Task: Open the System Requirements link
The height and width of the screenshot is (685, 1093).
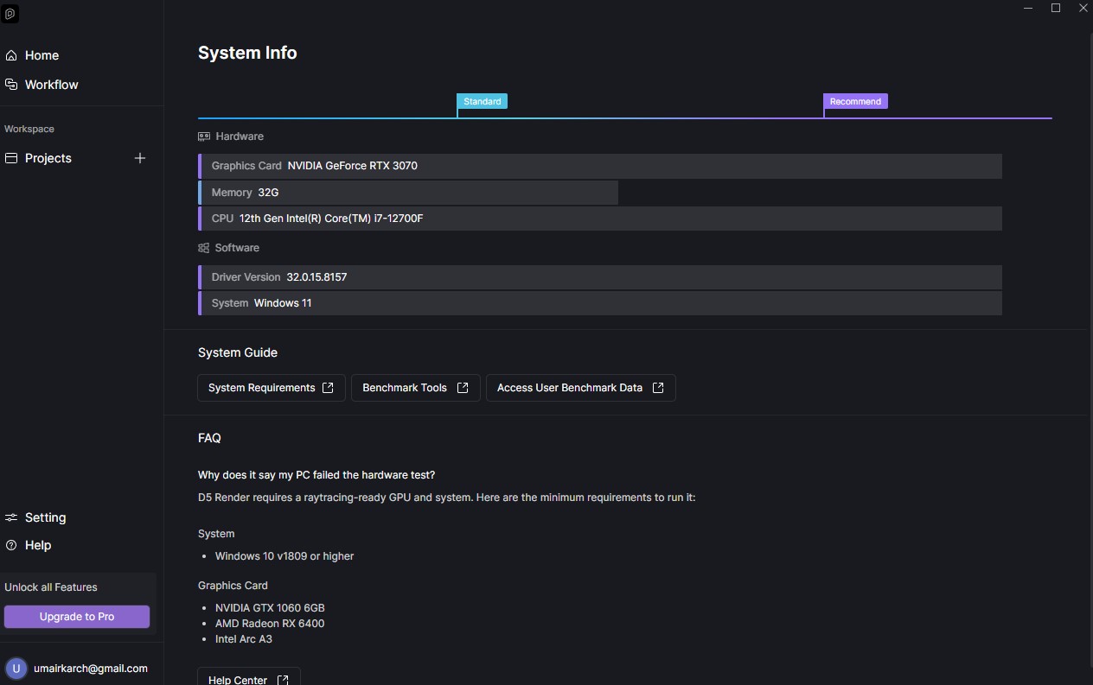Action: click(271, 388)
